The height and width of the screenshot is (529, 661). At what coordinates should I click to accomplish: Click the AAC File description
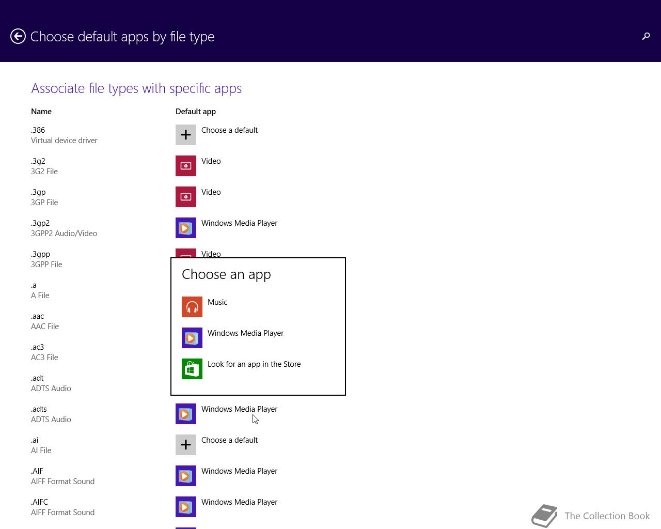point(45,326)
